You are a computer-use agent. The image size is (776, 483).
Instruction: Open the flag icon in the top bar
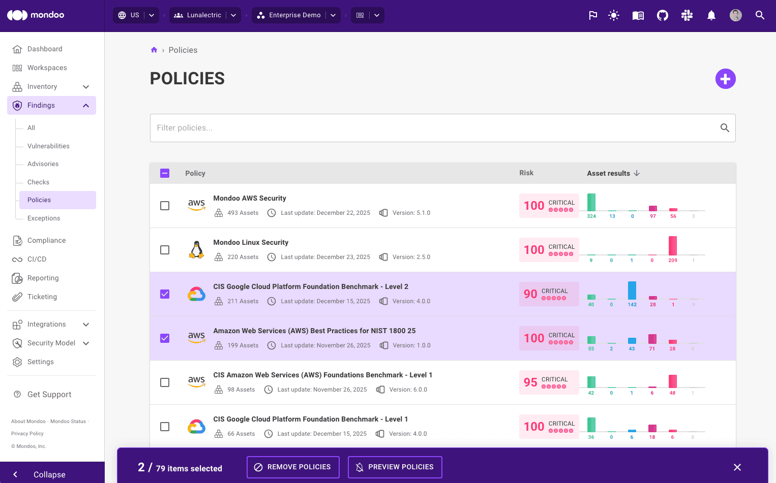pos(593,15)
